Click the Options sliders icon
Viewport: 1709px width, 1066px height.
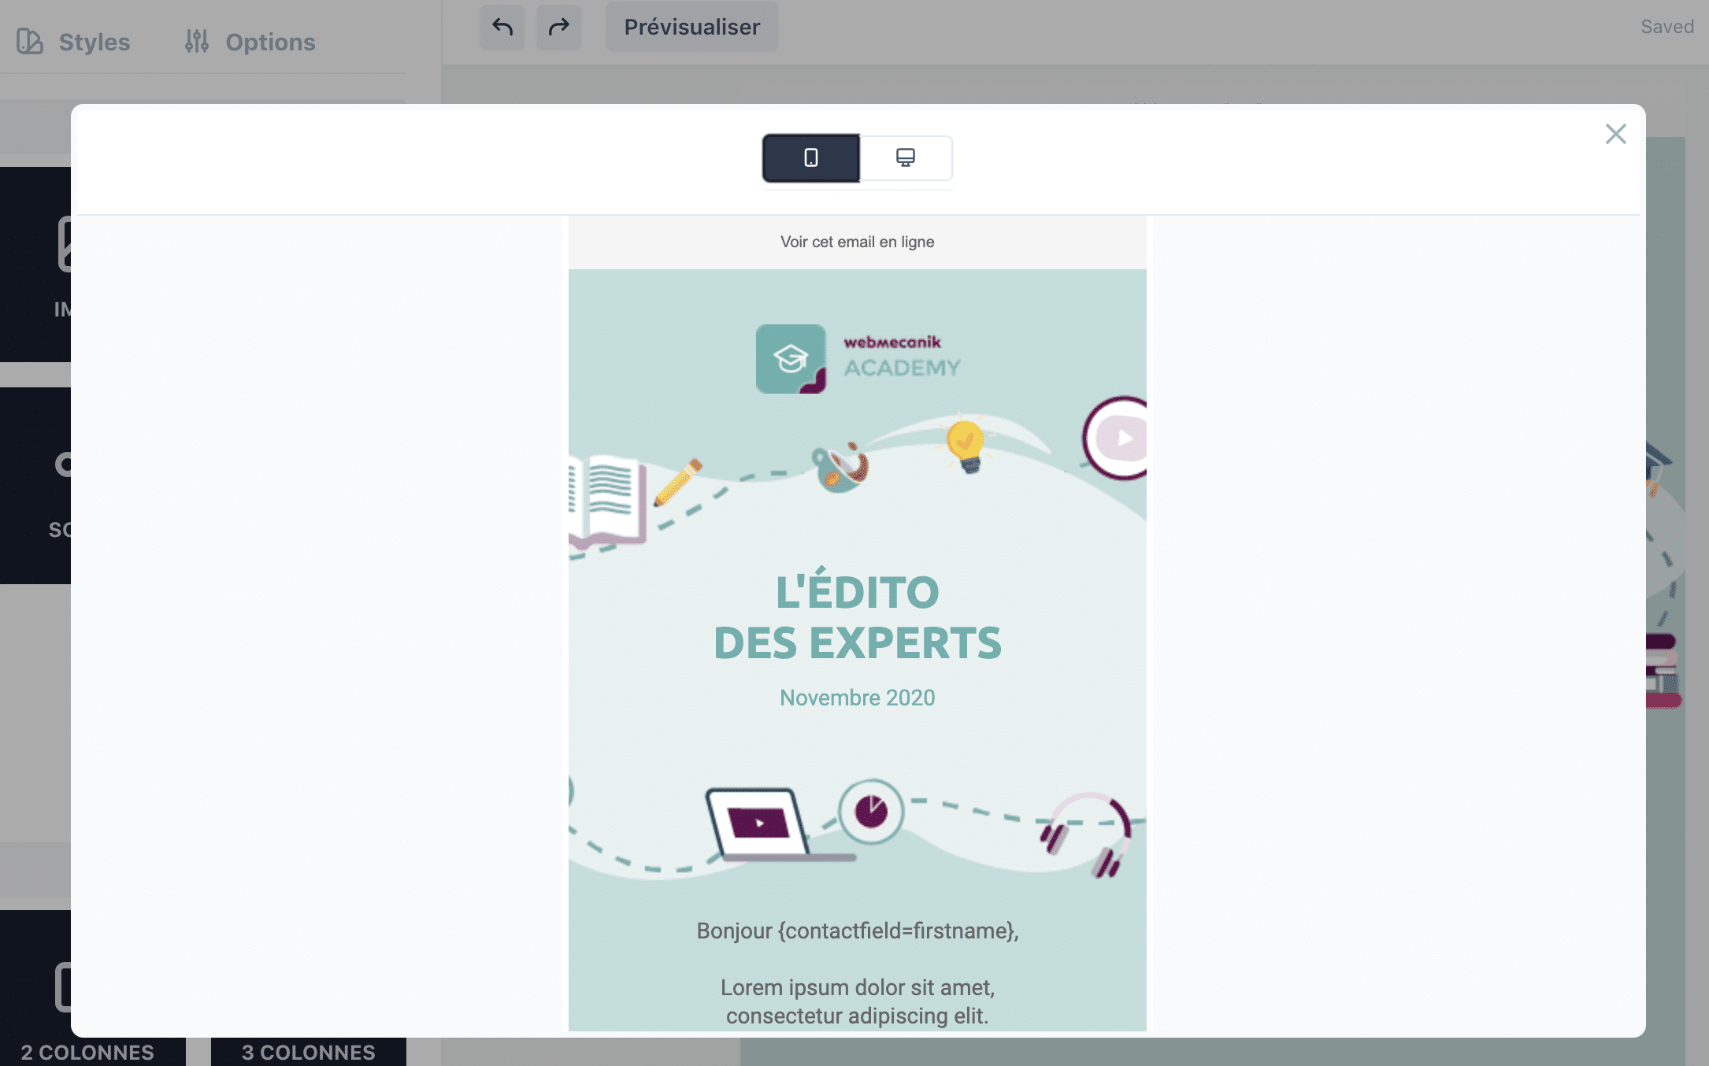(x=195, y=41)
